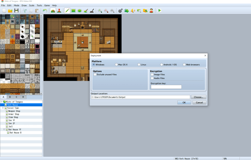Collapse the Forest Town map tree
This screenshot has width=251, height=160.
tap(3, 108)
